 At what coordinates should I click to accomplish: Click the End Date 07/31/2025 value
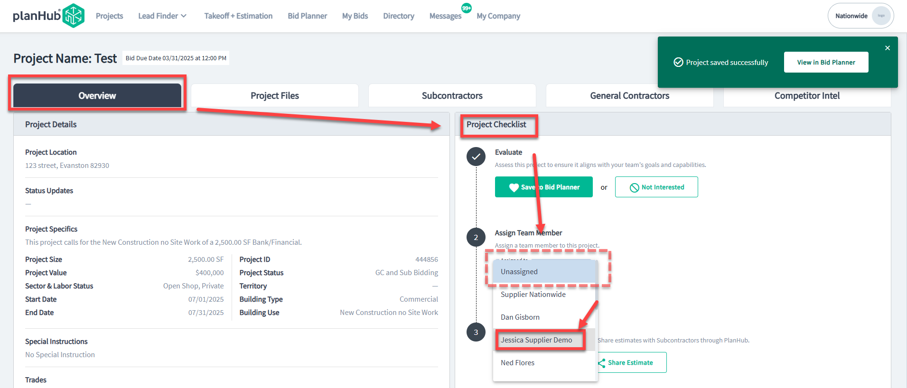[206, 313]
